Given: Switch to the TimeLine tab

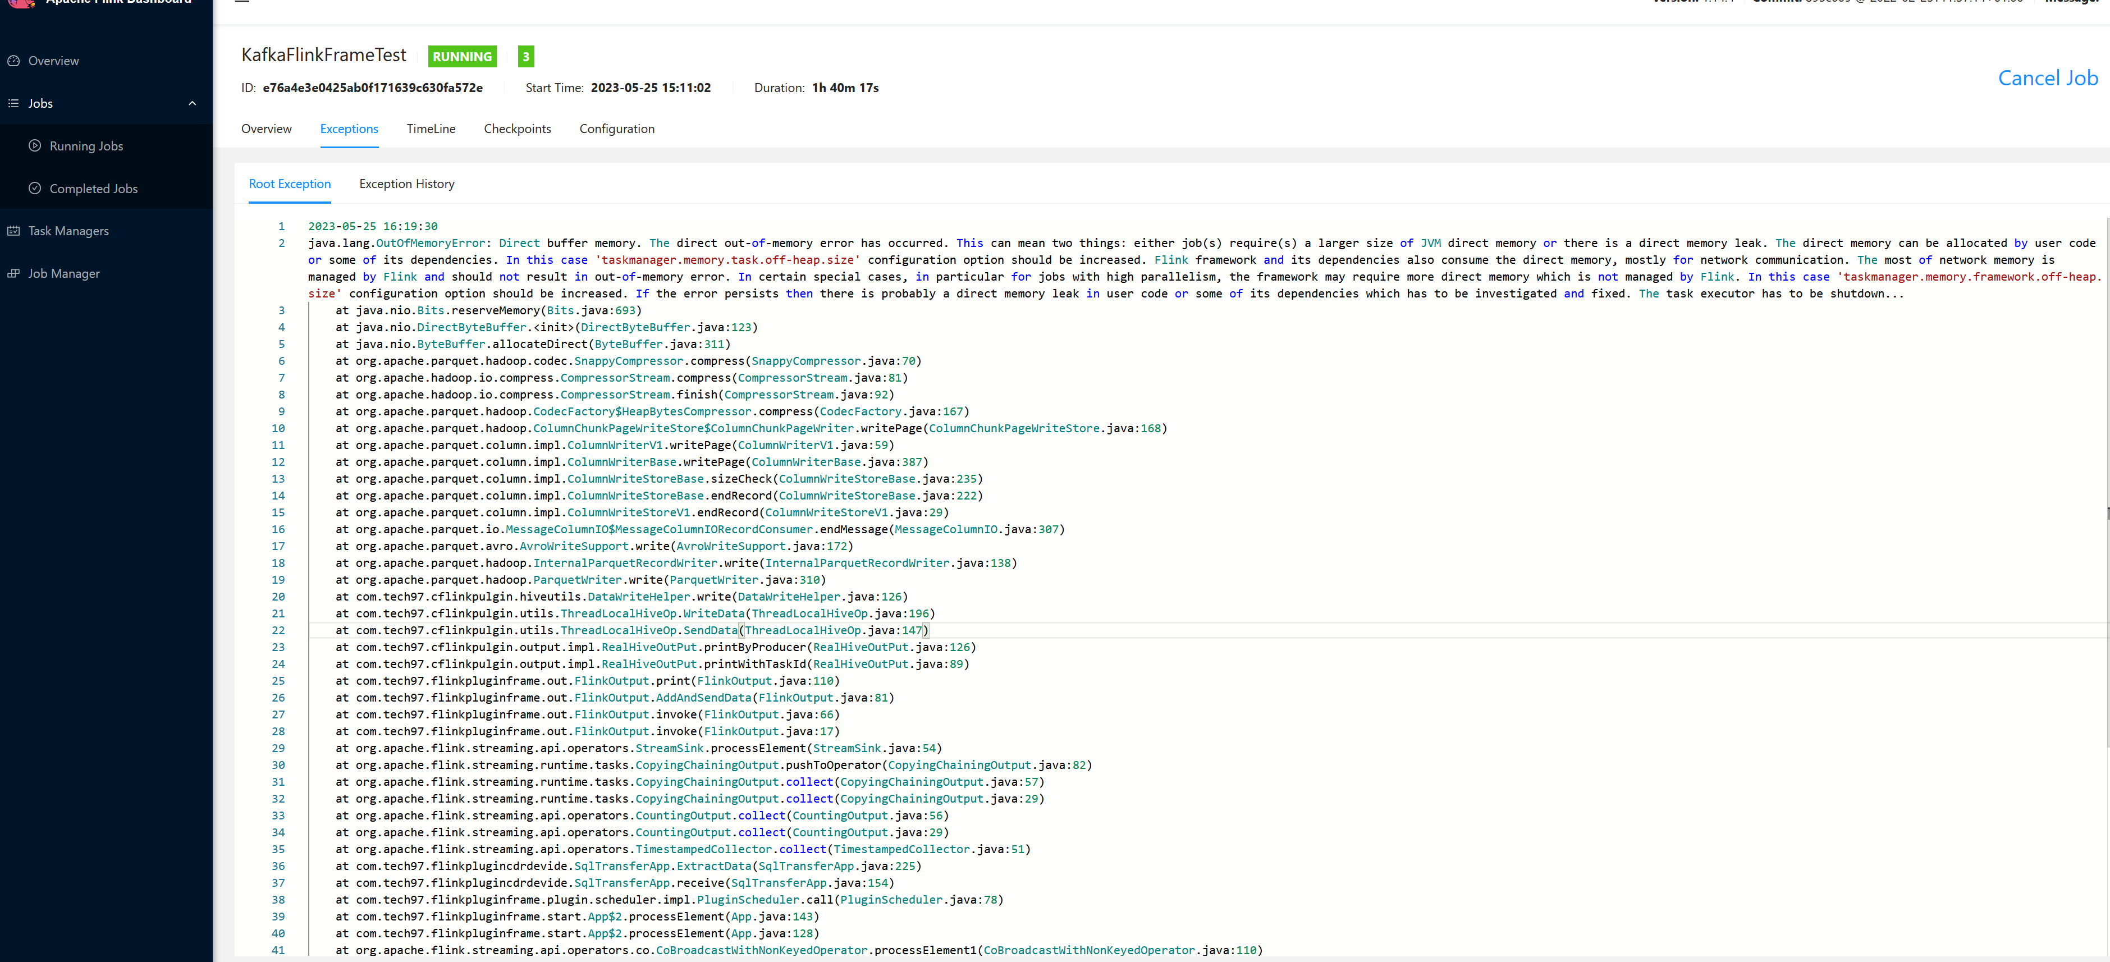Looking at the screenshot, I should coord(431,129).
